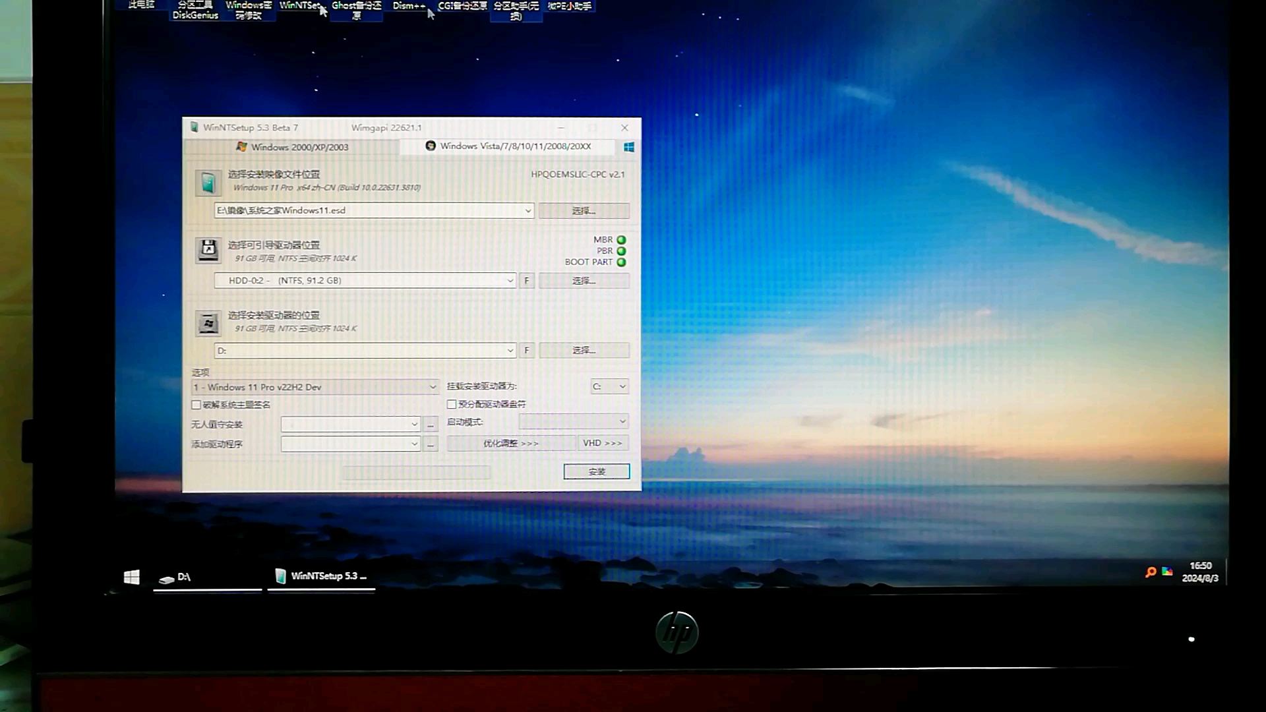
Task: Click the installation image file icon
Action: [208, 183]
